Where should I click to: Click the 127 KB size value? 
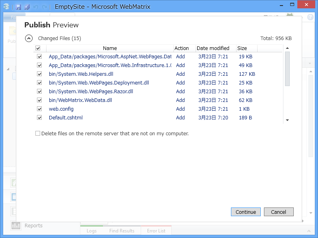click(x=247, y=74)
